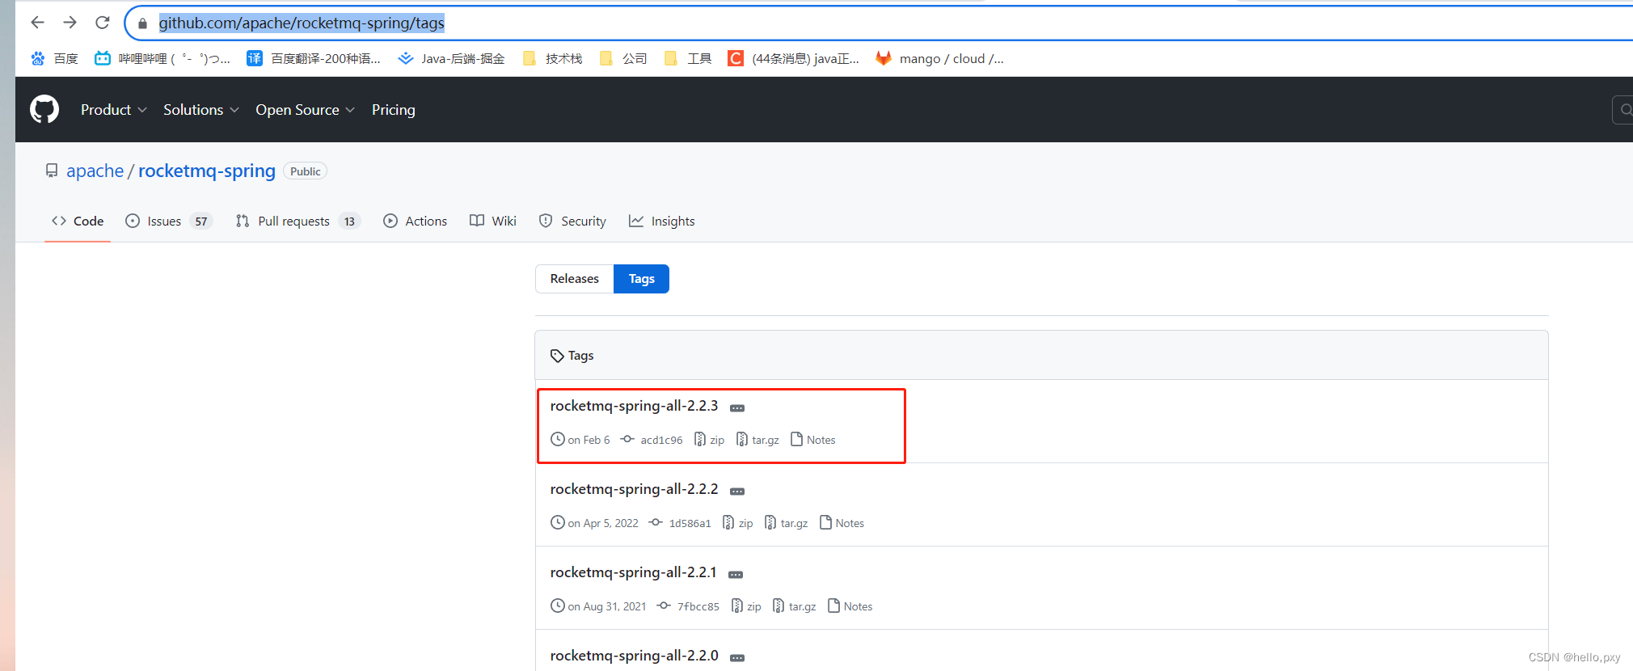The height and width of the screenshot is (671, 1633).
Task: Open tag rocketmq-spring-all-2.2.0
Action: (x=634, y=656)
